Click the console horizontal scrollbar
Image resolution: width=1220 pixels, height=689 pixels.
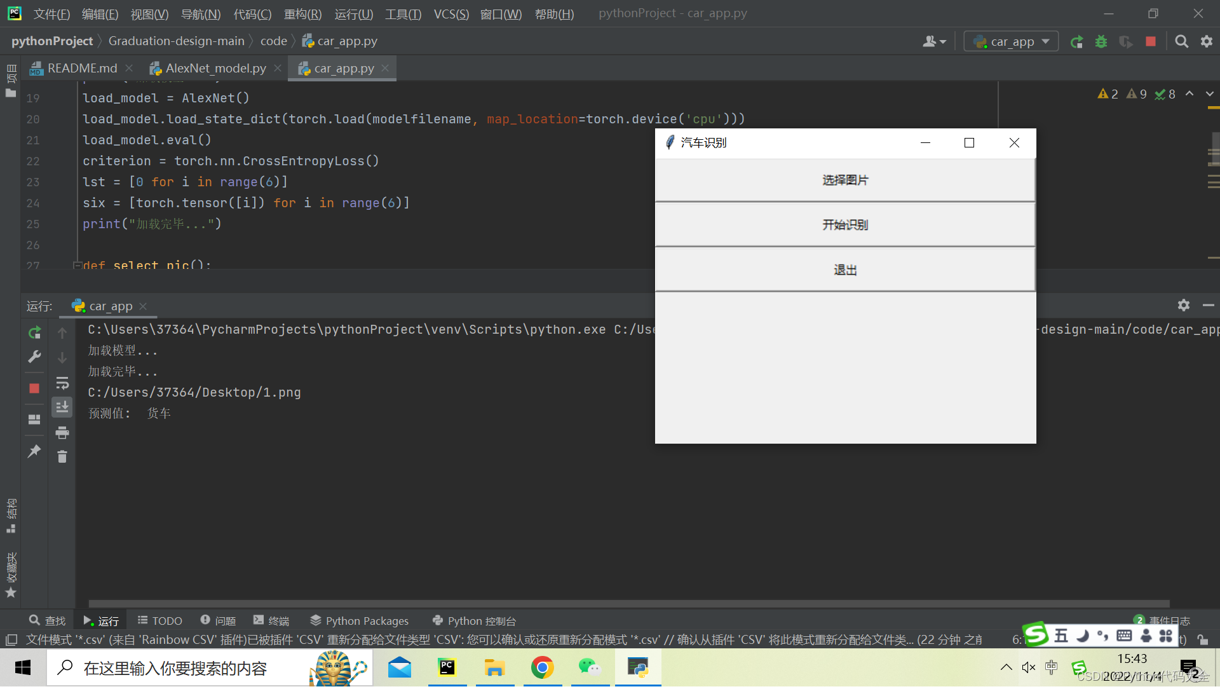(628, 604)
